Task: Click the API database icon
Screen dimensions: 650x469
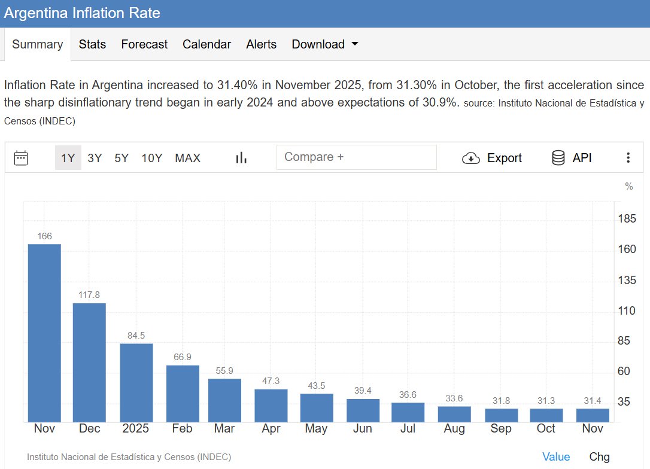Action: click(558, 158)
